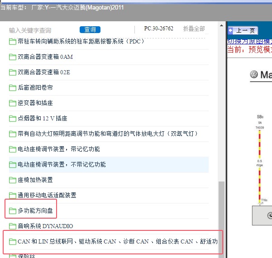Image resolution: width=272 pixels, height=258 pixels.
Task: Click the 切换为原图模式 link in right panel
Action: (x=249, y=42)
